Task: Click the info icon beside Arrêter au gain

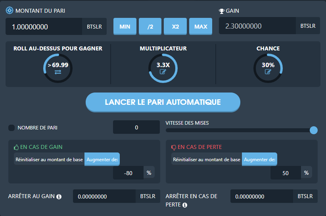Action: click(59, 197)
